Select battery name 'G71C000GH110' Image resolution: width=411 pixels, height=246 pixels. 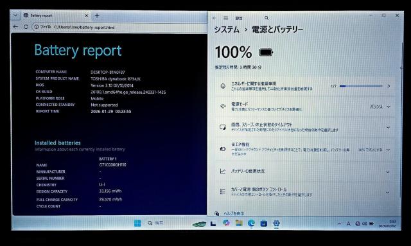pyautogui.click(x=113, y=164)
